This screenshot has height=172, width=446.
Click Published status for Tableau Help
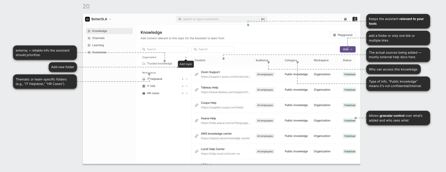(350, 90)
